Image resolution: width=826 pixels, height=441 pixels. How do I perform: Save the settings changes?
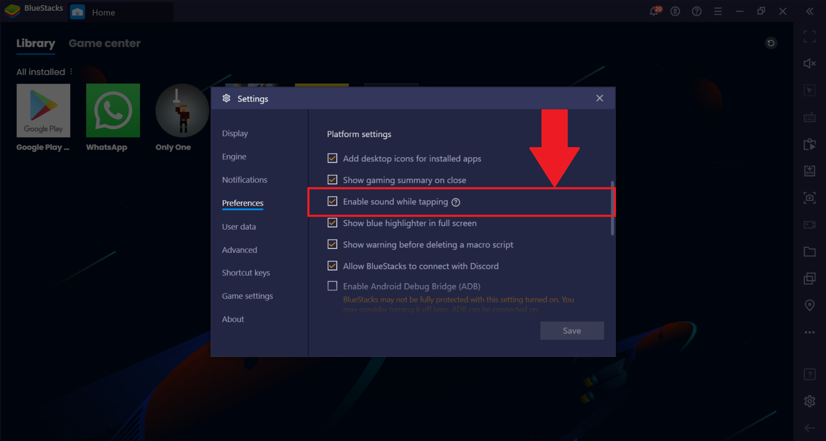572,330
